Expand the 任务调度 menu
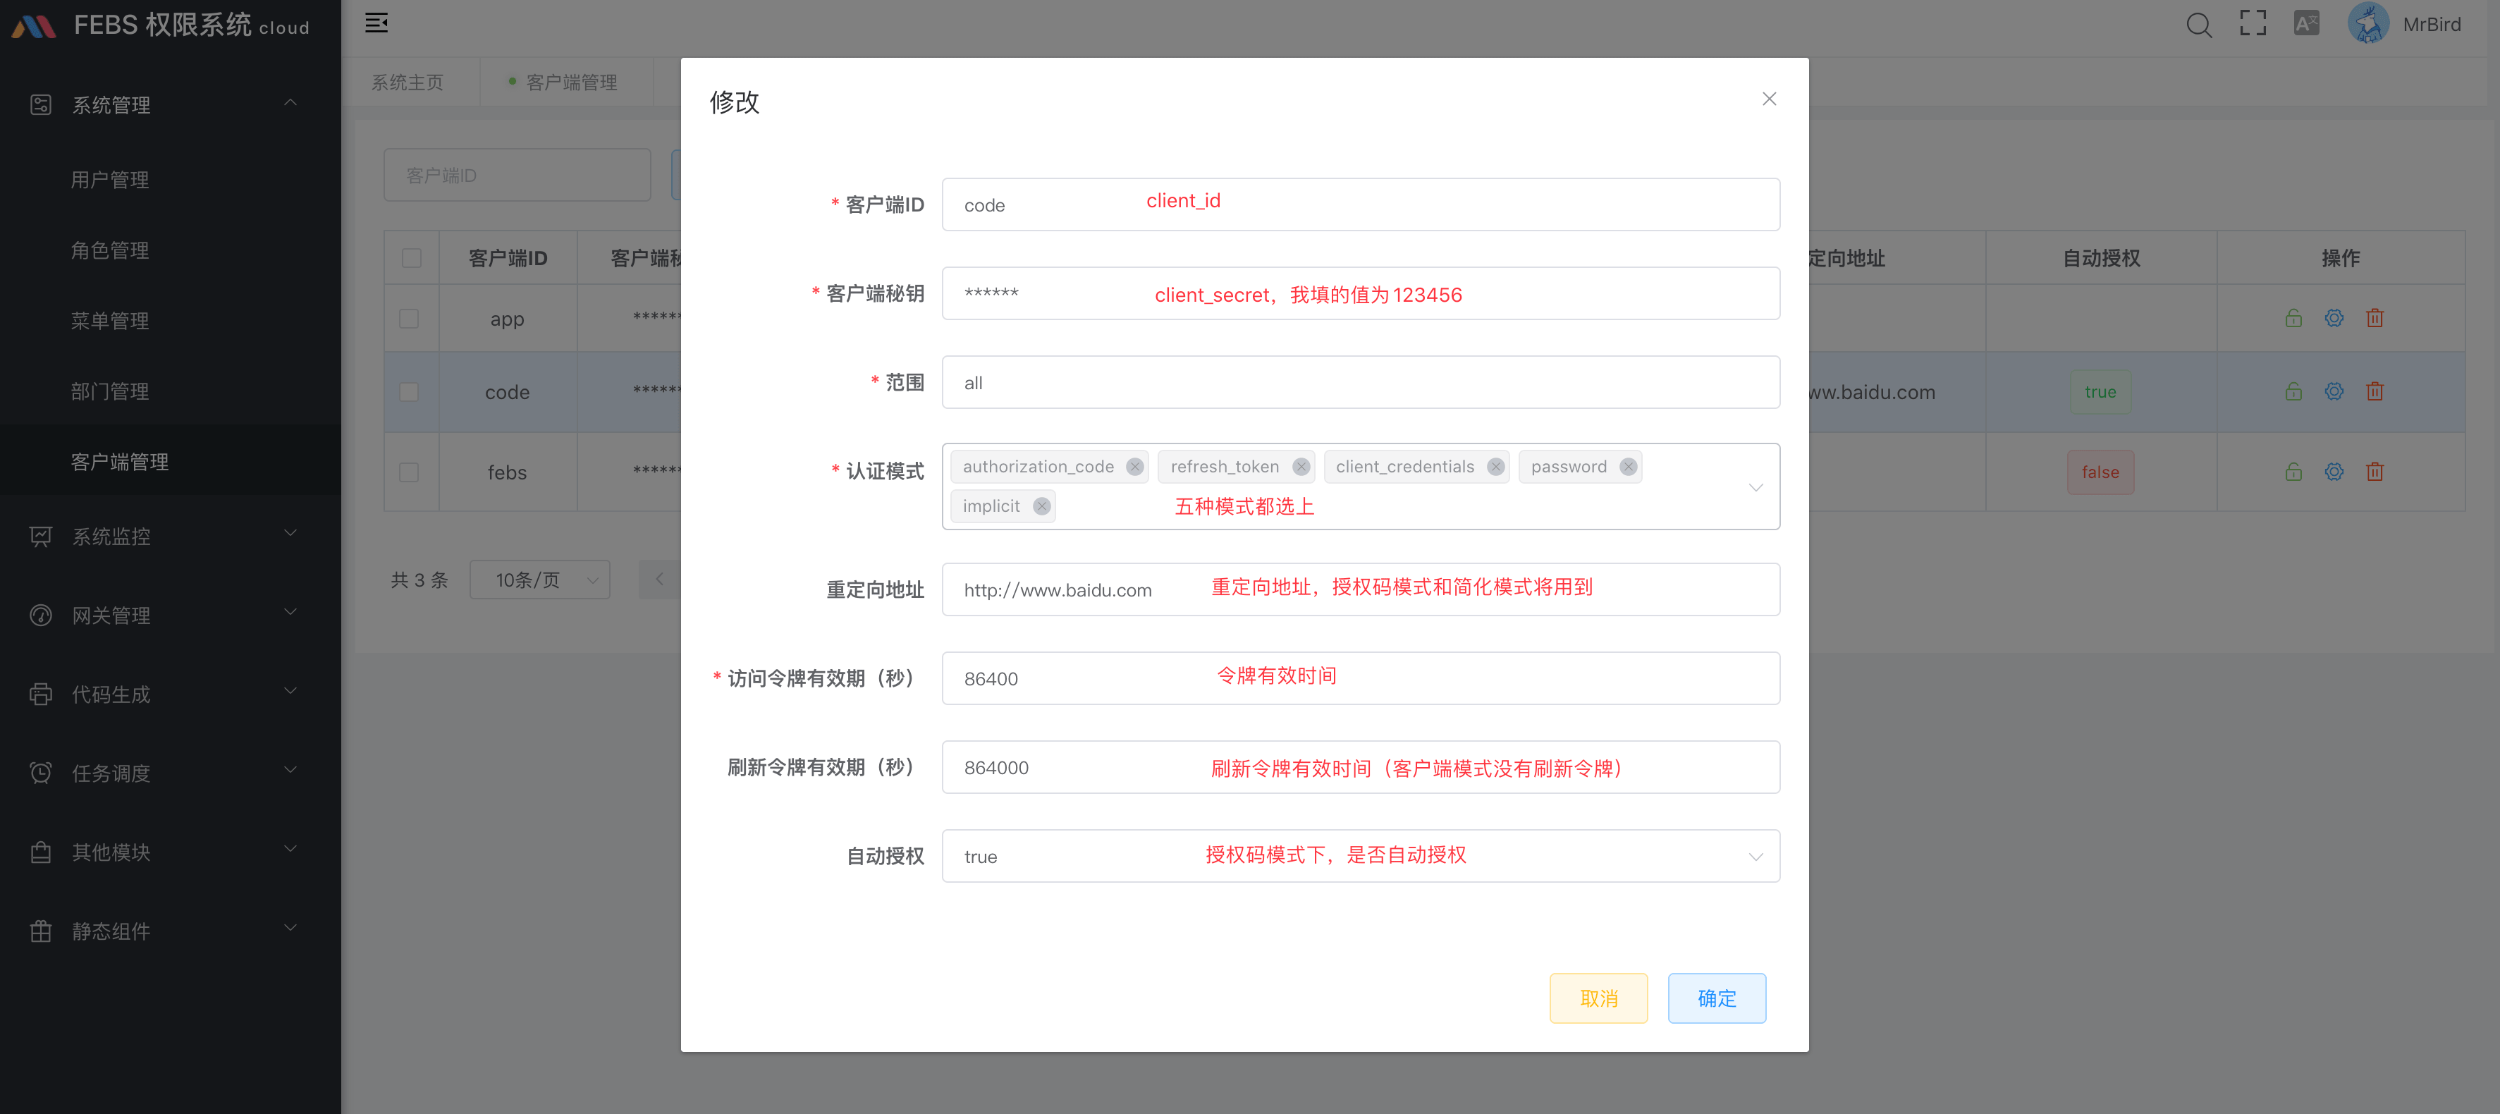Image resolution: width=2500 pixels, height=1114 pixels. tap(289, 771)
